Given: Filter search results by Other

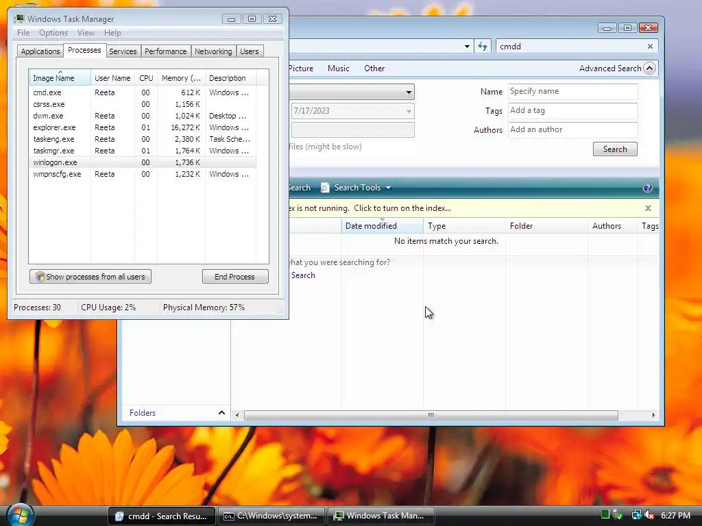Looking at the screenshot, I should click(374, 68).
